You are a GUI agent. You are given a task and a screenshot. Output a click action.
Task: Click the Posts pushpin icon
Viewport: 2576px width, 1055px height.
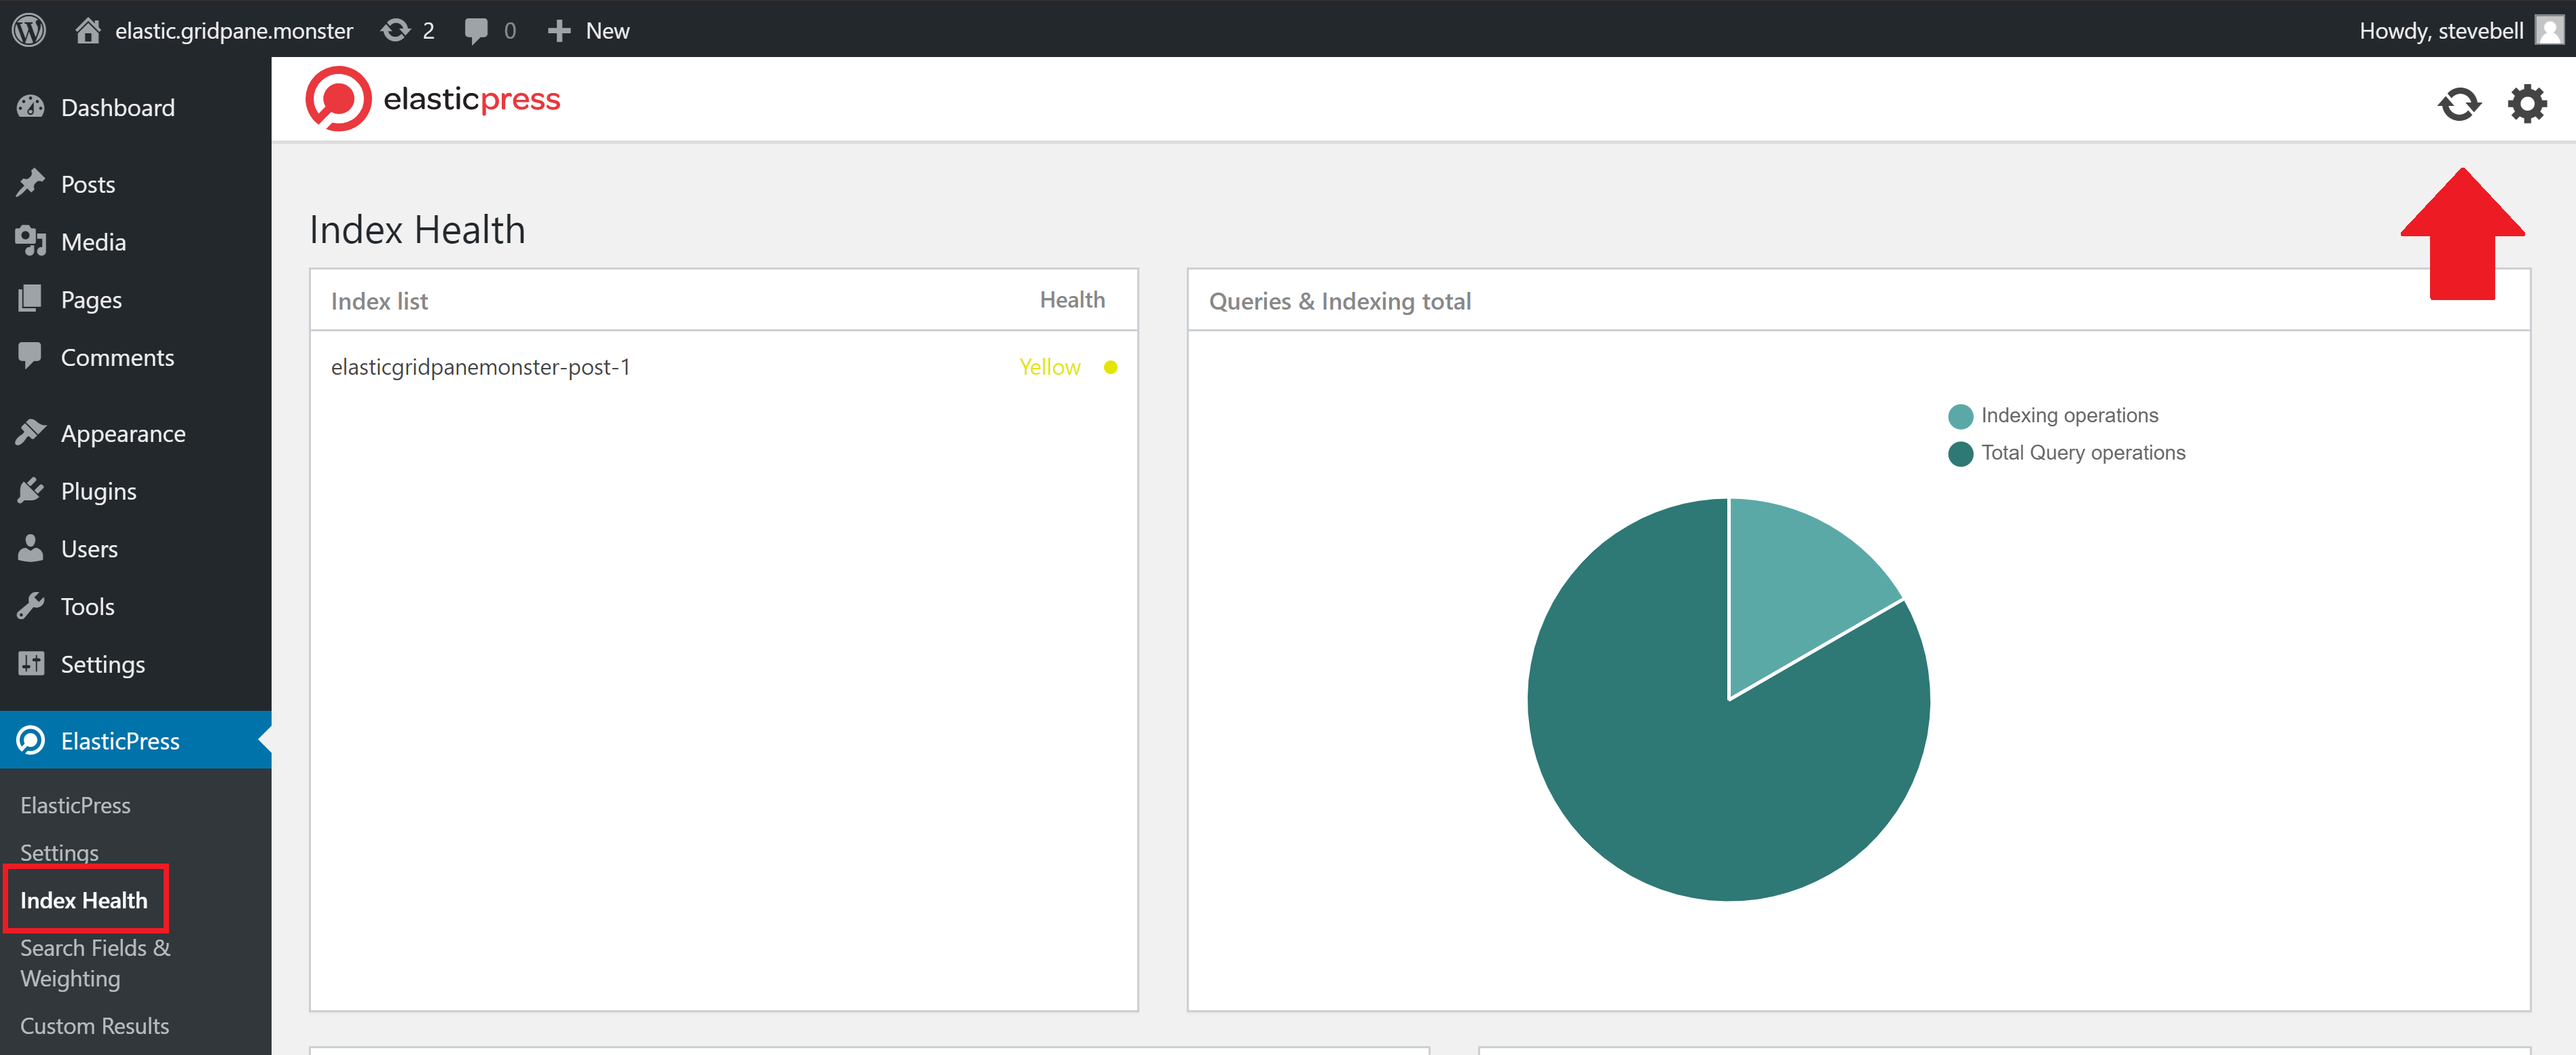tap(31, 183)
